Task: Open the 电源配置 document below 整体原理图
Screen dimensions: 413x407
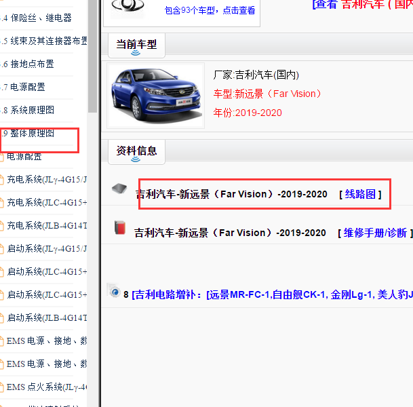Action: [24, 157]
